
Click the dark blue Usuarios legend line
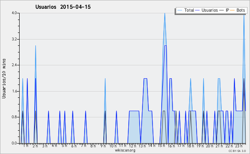coord(197,10)
